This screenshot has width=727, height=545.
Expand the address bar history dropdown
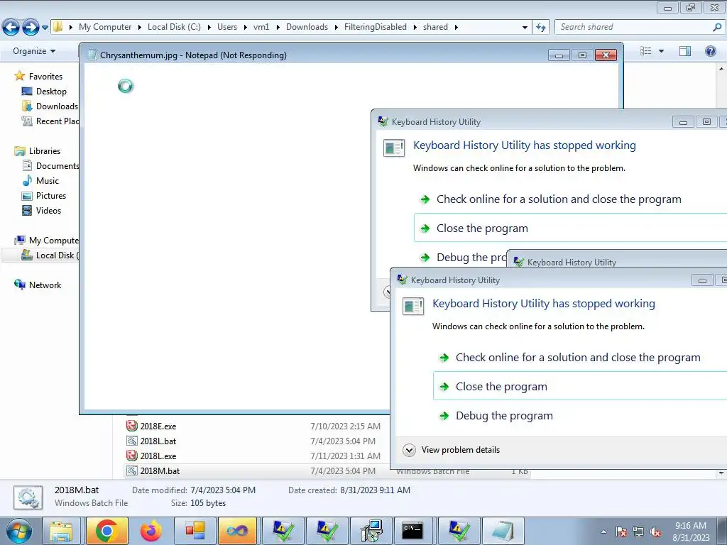click(x=525, y=28)
